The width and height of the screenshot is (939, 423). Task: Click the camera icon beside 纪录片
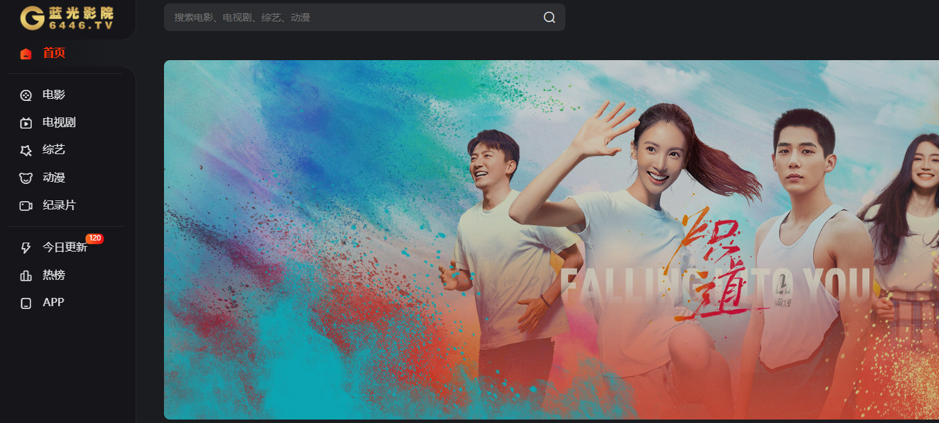26,206
